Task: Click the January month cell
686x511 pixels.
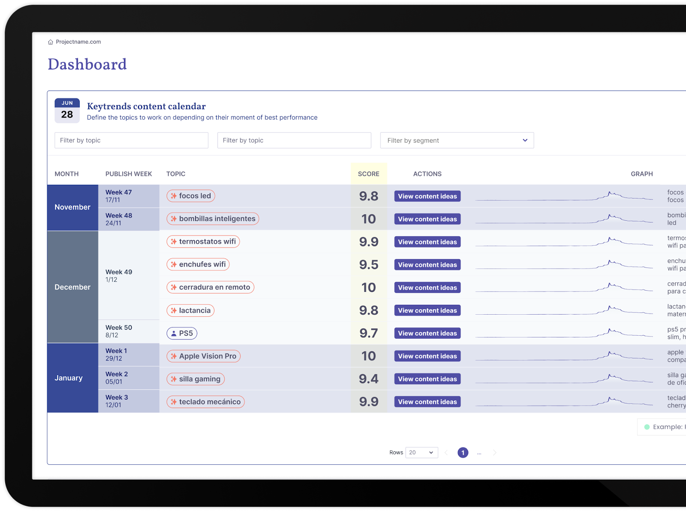Action: coord(72,378)
